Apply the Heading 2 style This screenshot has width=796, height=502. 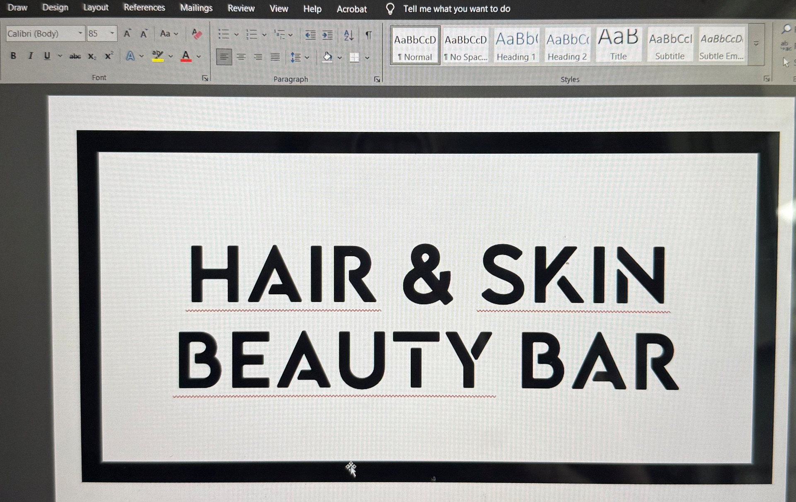567,45
